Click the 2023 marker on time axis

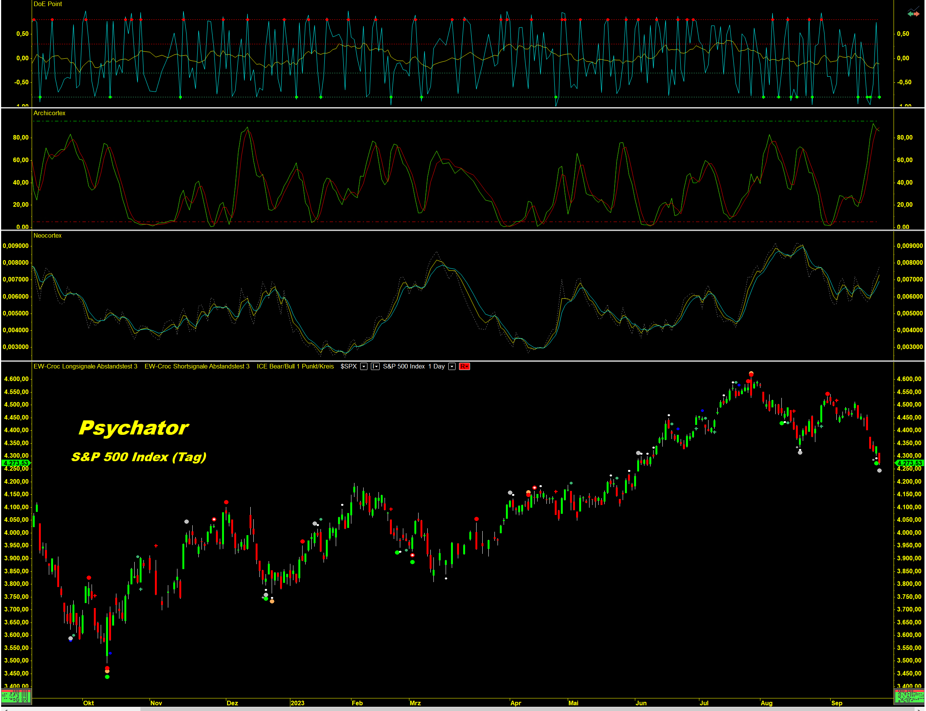point(297,703)
